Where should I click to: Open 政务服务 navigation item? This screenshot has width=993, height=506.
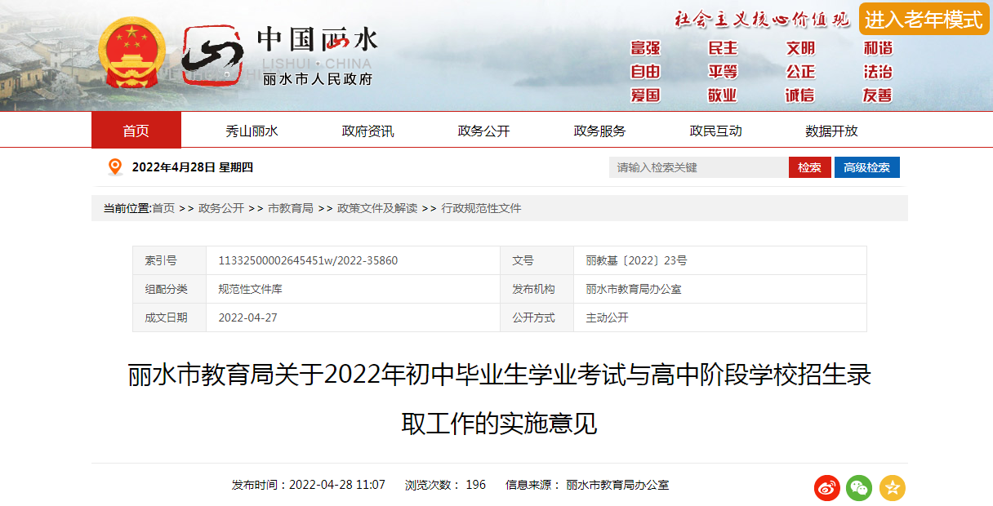[599, 131]
